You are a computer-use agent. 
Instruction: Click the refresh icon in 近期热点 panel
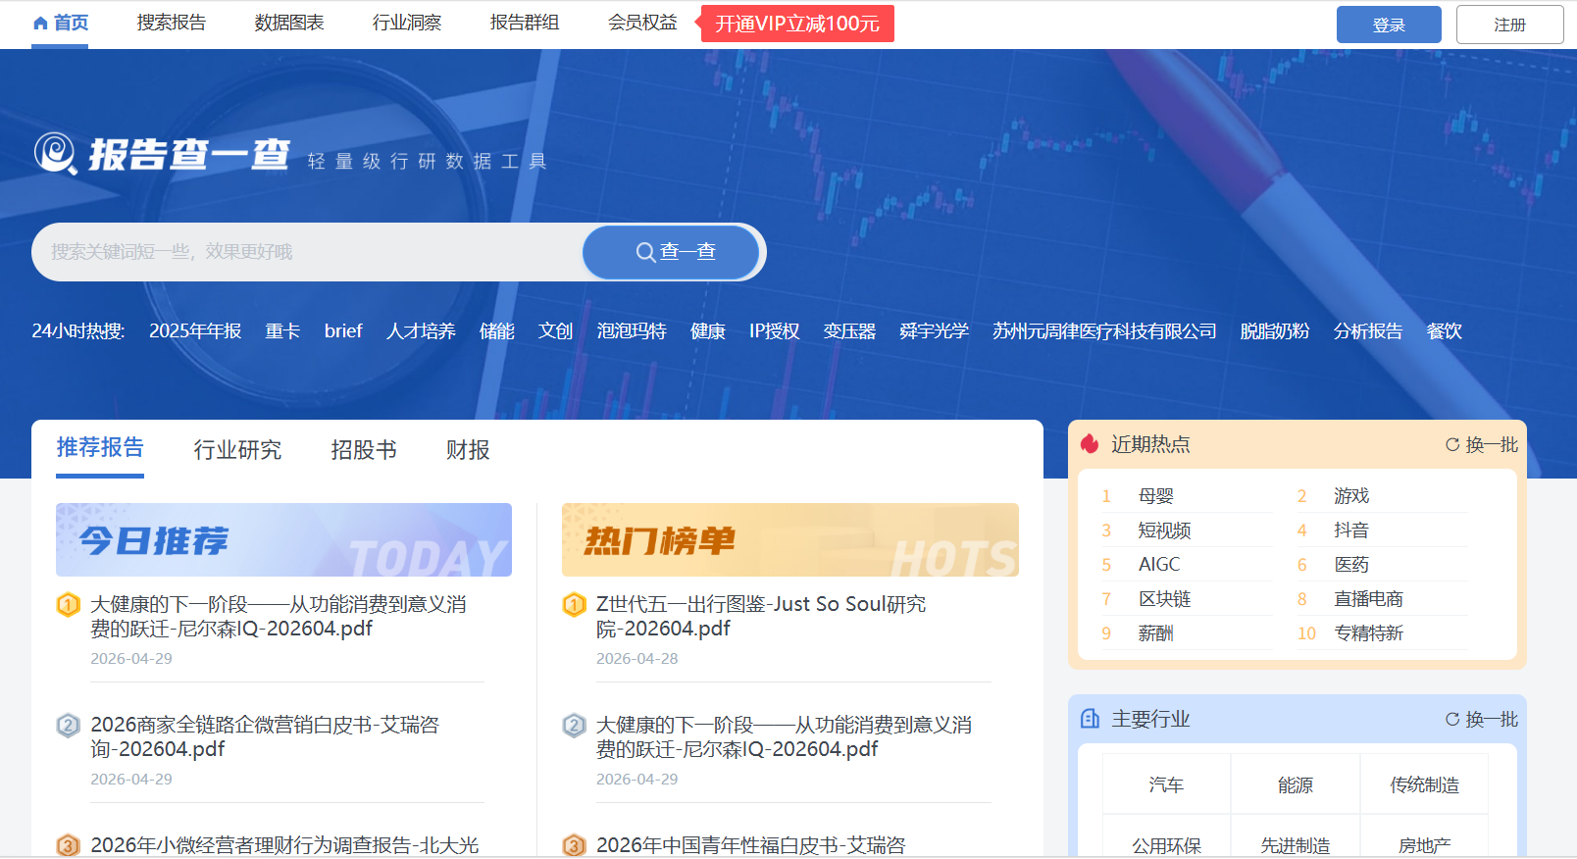[x=1452, y=444]
